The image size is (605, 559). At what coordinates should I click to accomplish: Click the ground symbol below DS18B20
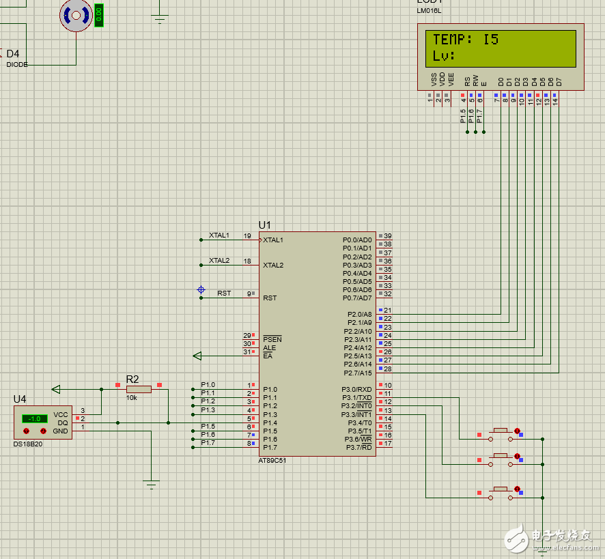[x=151, y=485]
